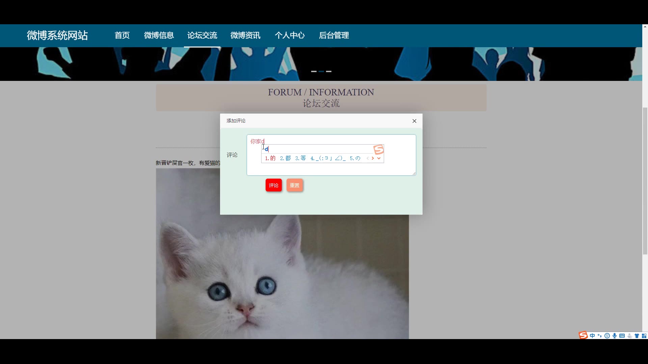The width and height of the screenshot is (648, 364).
Task: Focus the 评论 comment textarea
Action: click(x=331, y=155)
